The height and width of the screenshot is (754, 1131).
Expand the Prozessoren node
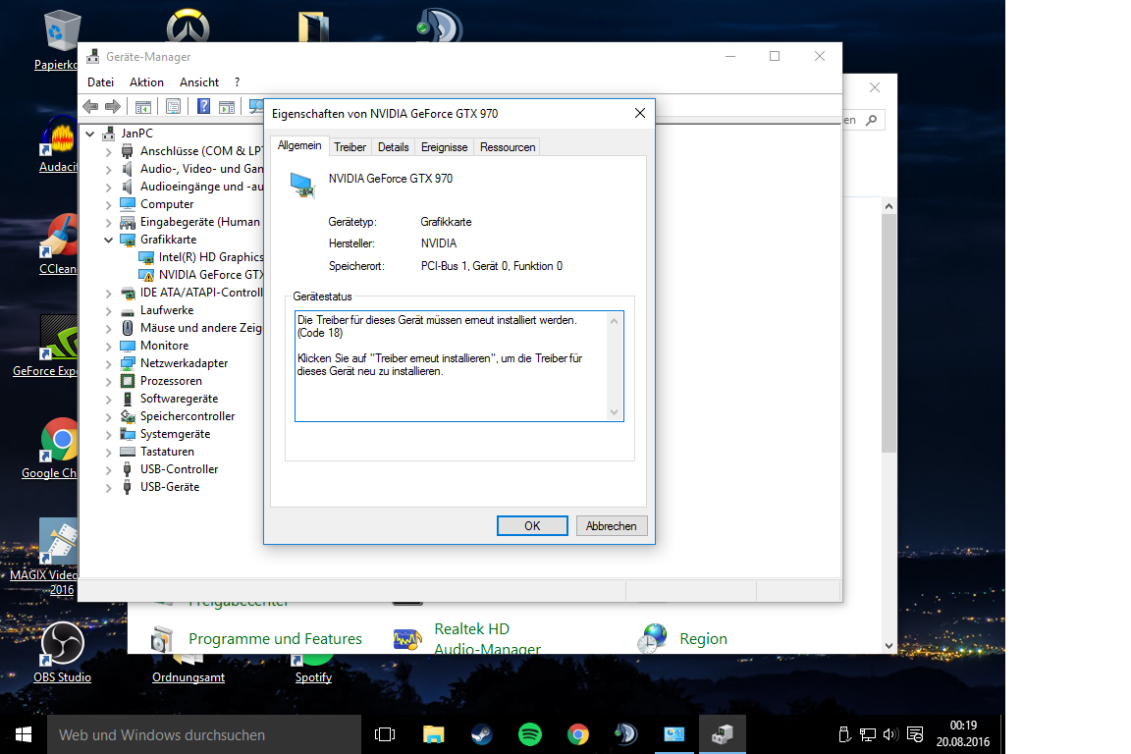[x=108, y=381]
